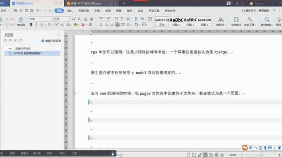Image resolution: width=282 pixels, height=158 pixels.
Task: Click the Sogou input method S icon
Action: pyautogui.click(x=245, y=147)
